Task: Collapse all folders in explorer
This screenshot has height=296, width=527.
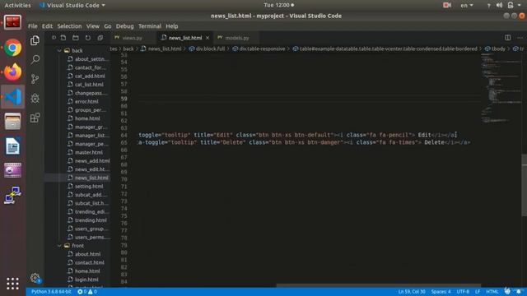Action: pyautogui.click(x=100, y=38)
